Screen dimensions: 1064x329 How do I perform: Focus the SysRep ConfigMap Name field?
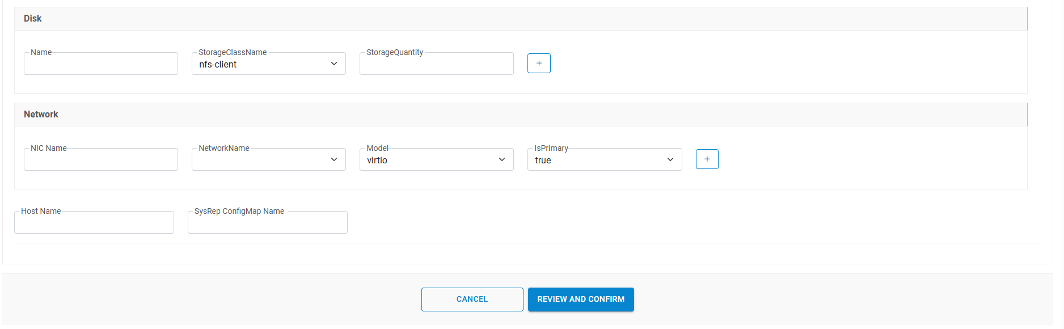268,223
